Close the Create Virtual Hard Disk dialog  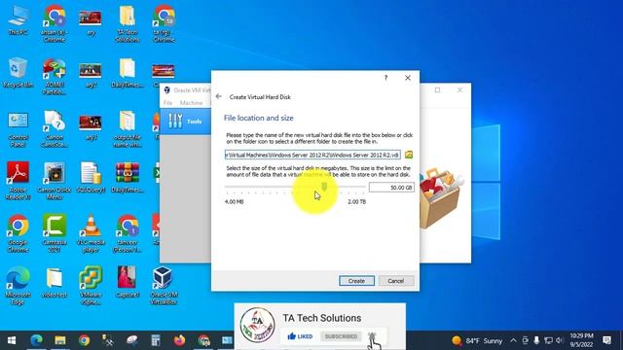click(408, 78)
